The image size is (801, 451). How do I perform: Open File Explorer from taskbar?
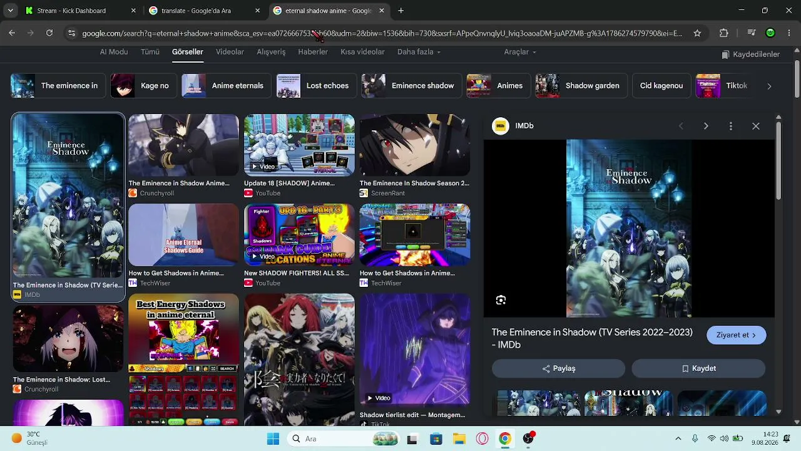[x=459, y=438]
